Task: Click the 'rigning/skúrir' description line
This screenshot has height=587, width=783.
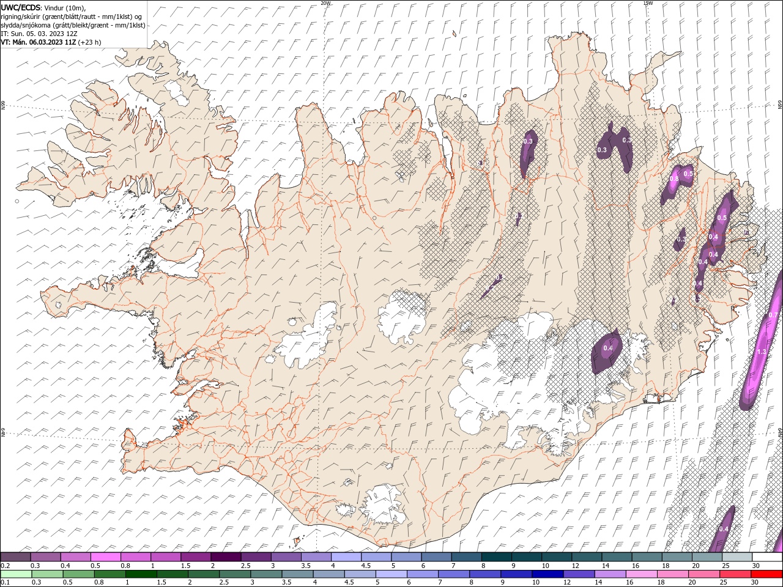Action: click(72, 17)
